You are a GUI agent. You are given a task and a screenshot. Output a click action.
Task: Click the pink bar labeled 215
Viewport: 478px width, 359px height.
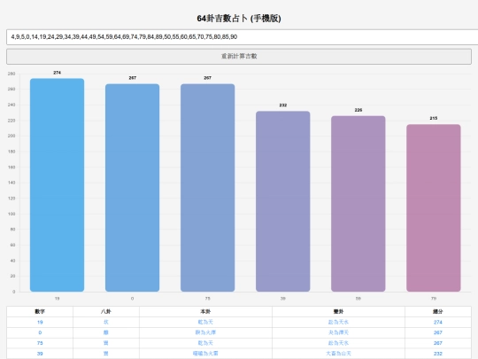tap(434, 208)
